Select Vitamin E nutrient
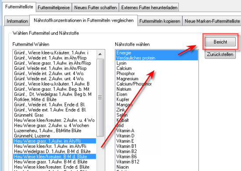Image resolution: width=241 pixels, height=171 pixels. pyautogui.click(x=157, y=141)
